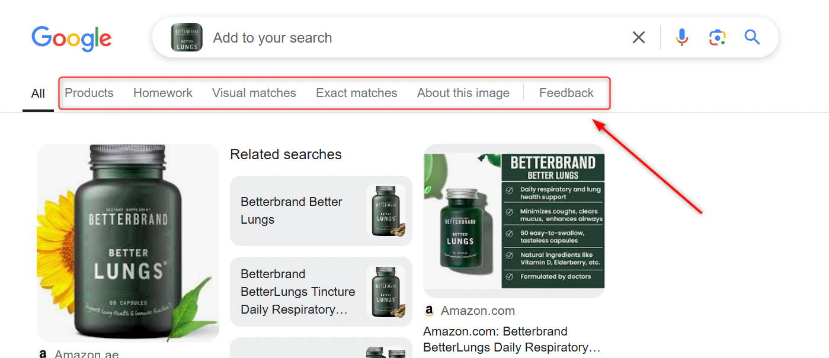This screenshot has height=358, width=829.
Task: Click the BetterLungs Tincture related search card
Action: (x=321, y=291)
